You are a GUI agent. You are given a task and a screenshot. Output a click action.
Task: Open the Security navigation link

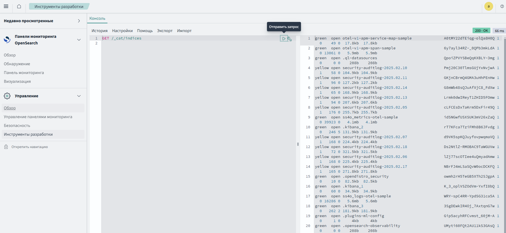(17, 126)
